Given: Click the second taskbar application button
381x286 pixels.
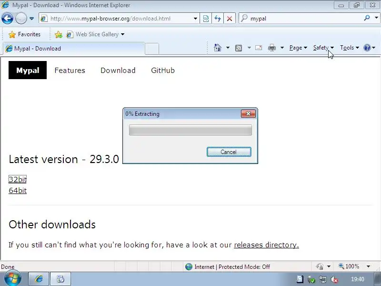Looking at the screenshot, I should (60, 279).
